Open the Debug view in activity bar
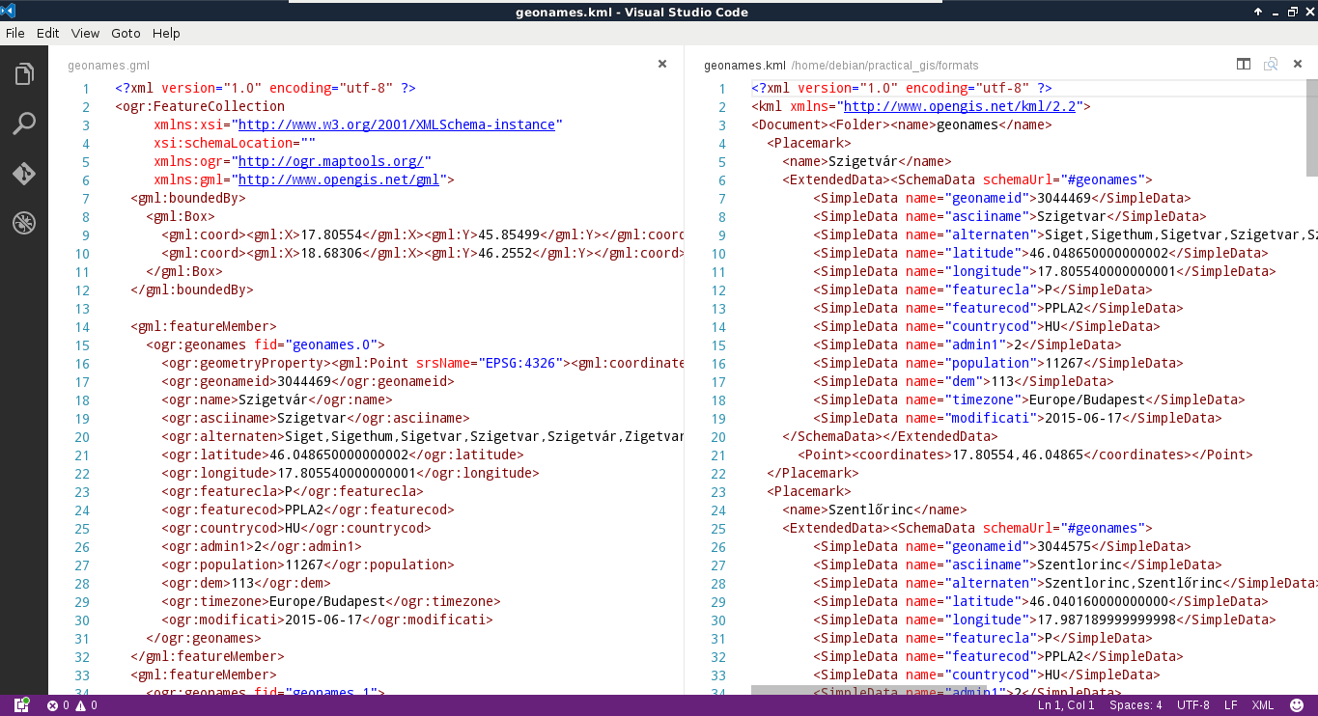The height and width of the screenshot is (716, 1318). tap(24, 224)
